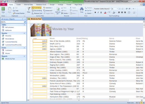The height and width of the screenshot is (104, 145).
Task: Click the Find binoculars icon
Action: point(82,9)
